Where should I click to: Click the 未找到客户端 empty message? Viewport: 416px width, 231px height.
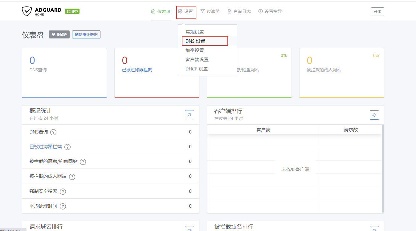[295, 169]
